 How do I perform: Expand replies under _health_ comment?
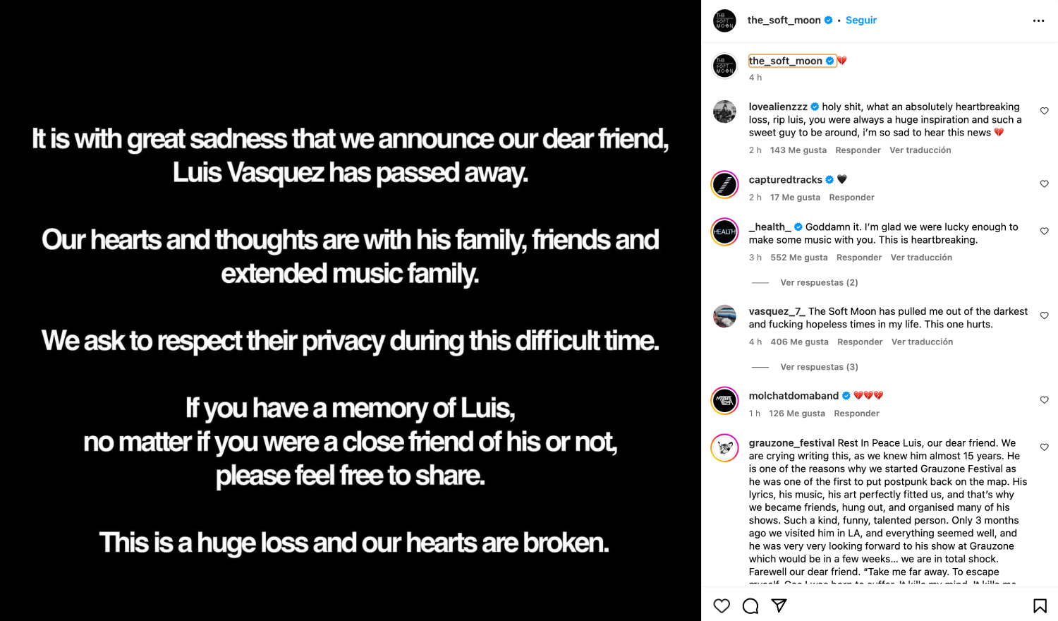[819, 282]
